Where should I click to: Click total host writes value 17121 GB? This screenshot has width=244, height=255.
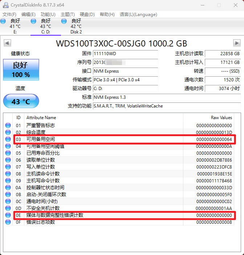tap(223, 62)
